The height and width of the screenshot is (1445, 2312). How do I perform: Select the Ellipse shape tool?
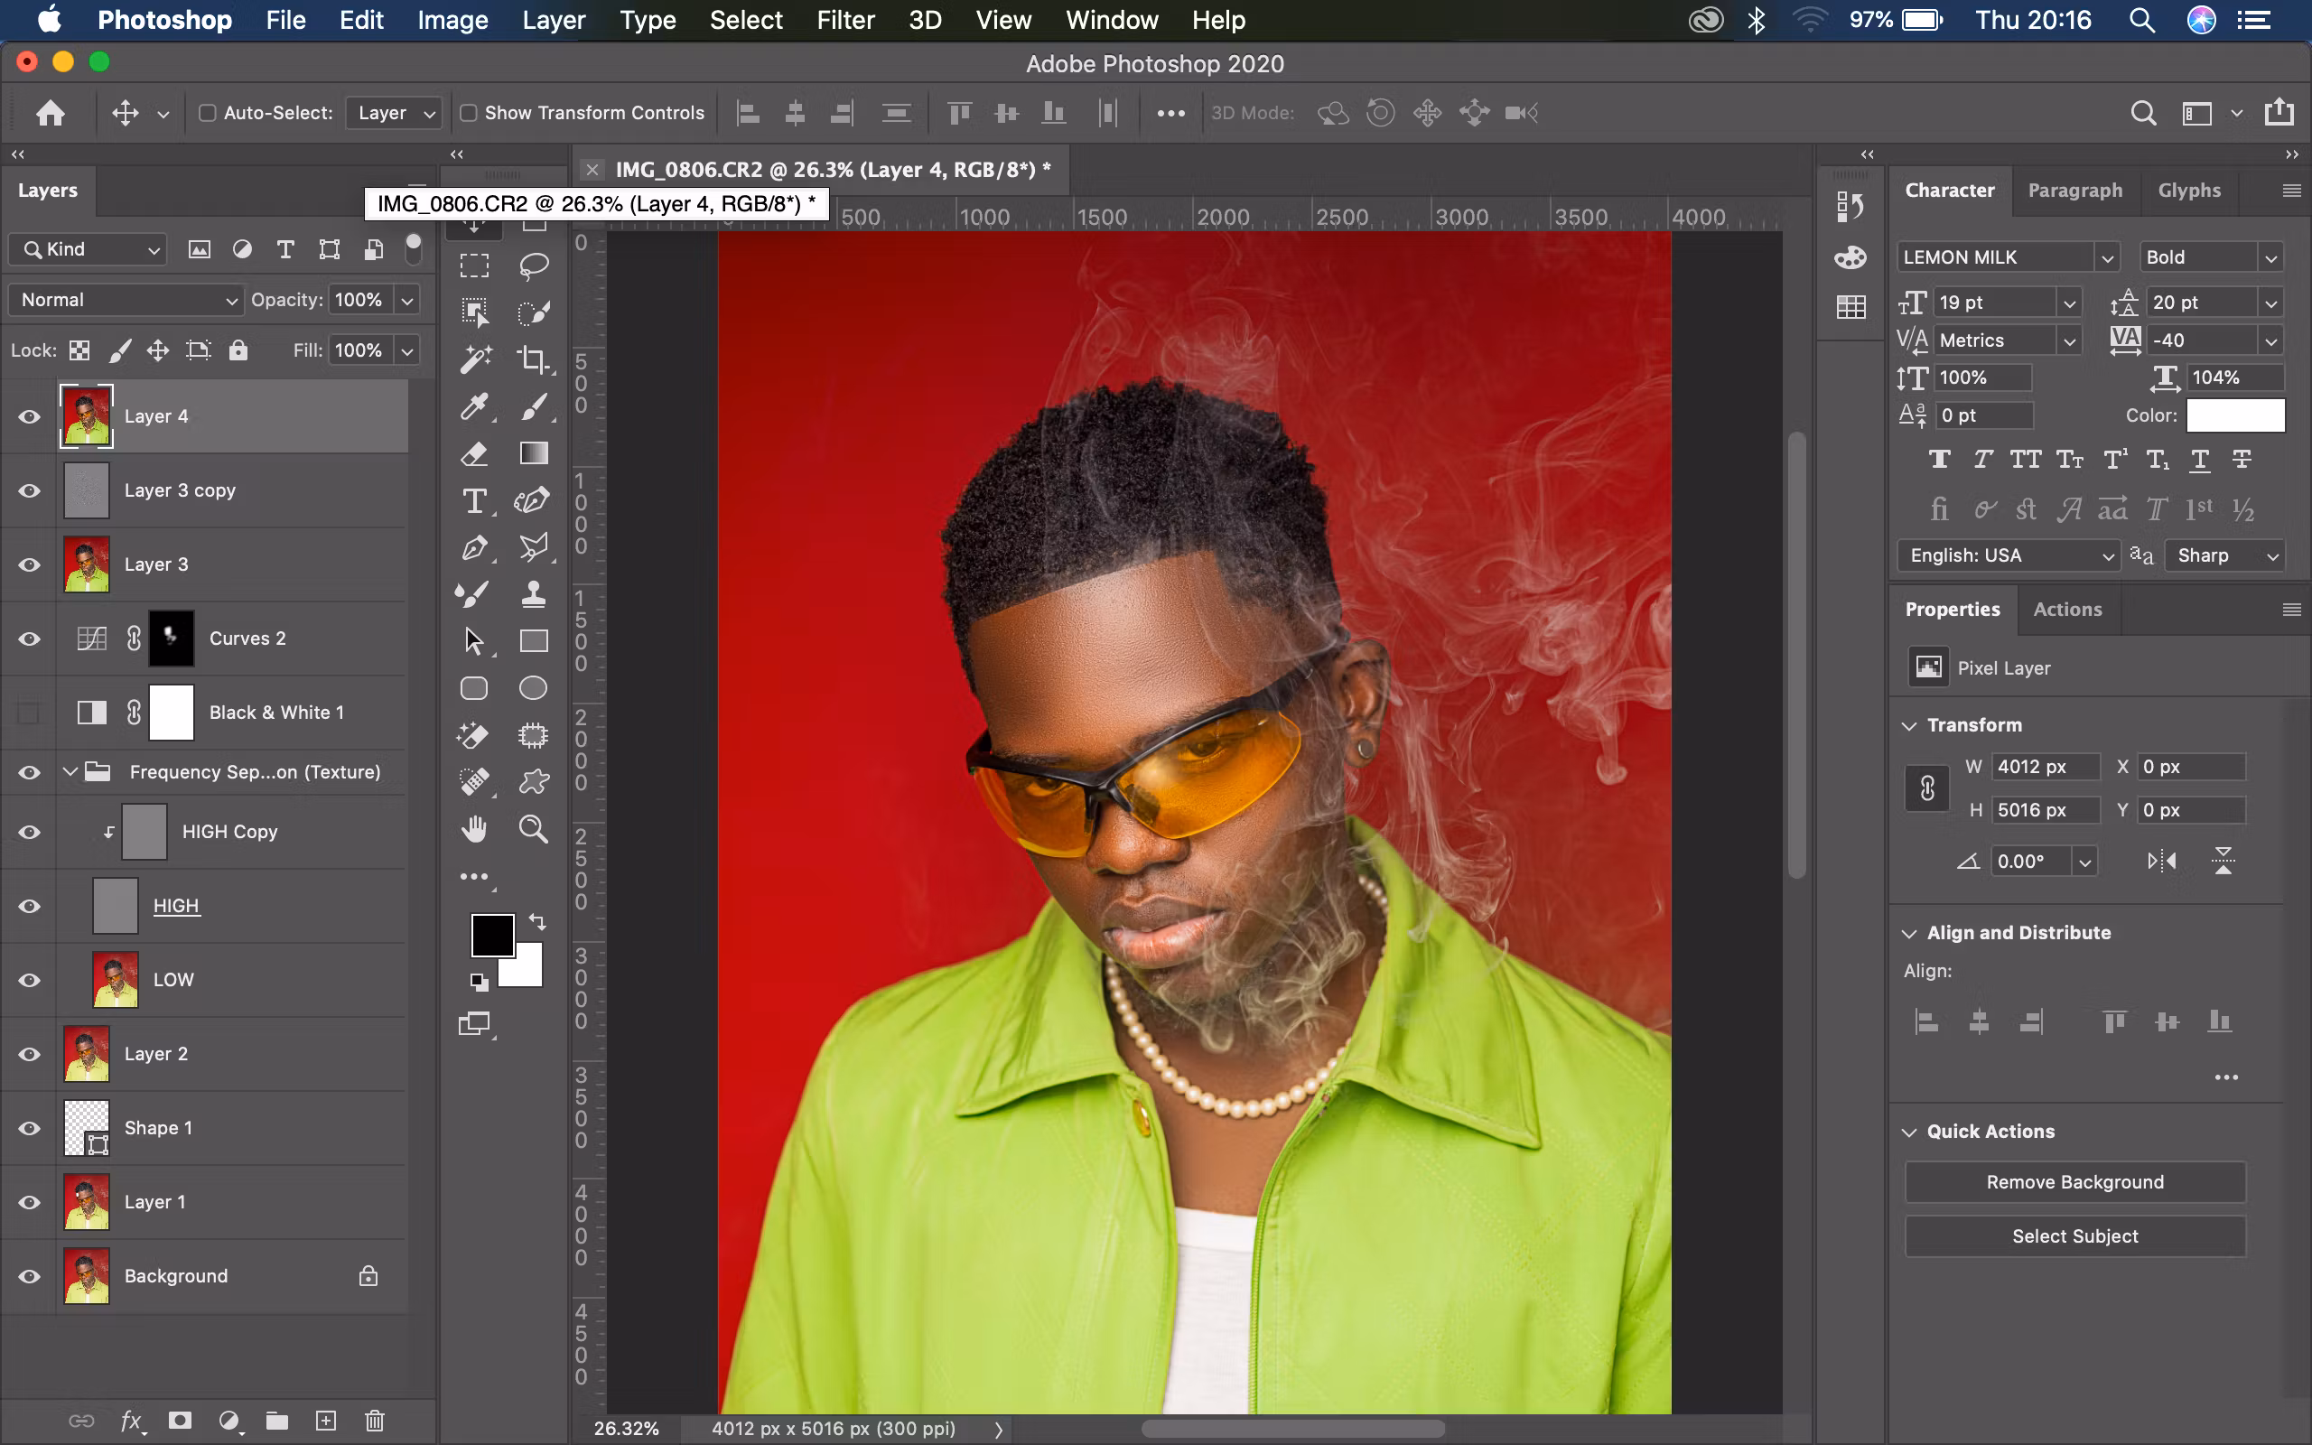[x=533, y=688]
